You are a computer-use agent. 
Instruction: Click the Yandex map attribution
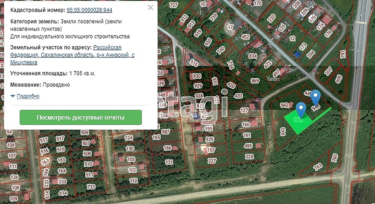click(273, 78)
